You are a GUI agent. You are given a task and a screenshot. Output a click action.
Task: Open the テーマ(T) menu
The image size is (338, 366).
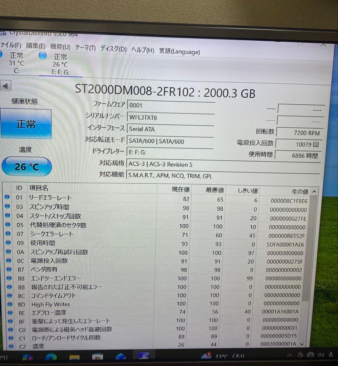(85, 48)
